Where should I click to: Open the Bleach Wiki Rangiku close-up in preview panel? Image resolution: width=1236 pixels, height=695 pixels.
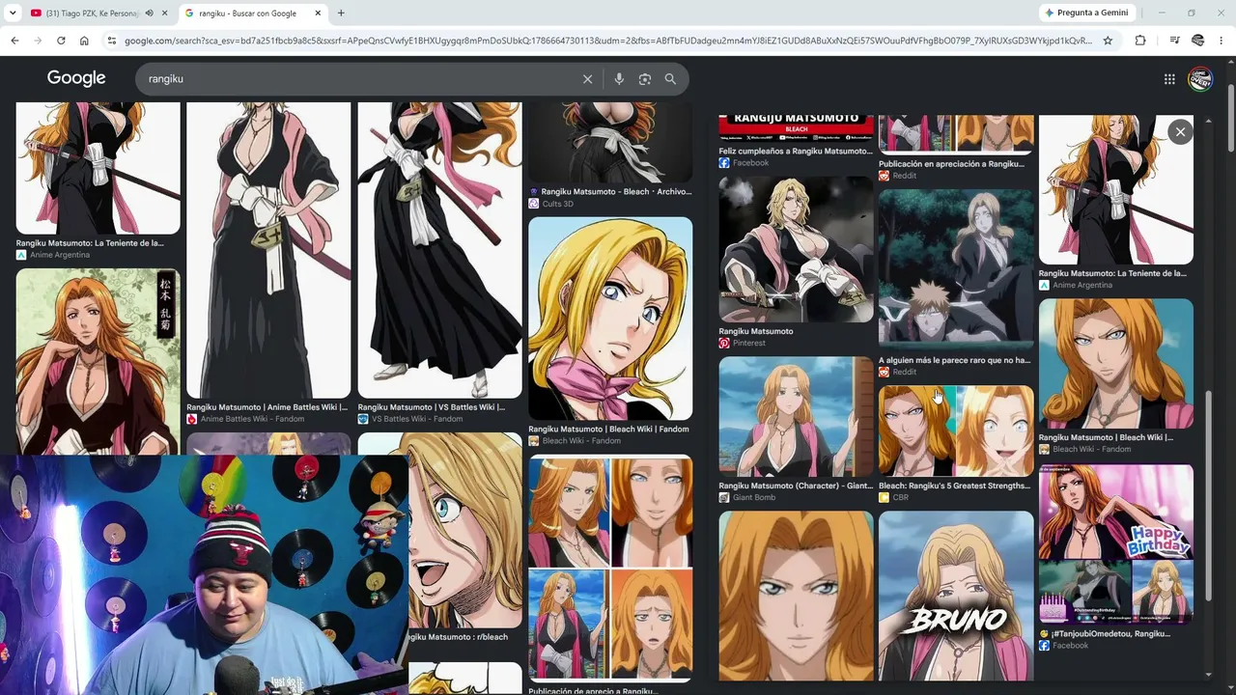(1116, 364)
